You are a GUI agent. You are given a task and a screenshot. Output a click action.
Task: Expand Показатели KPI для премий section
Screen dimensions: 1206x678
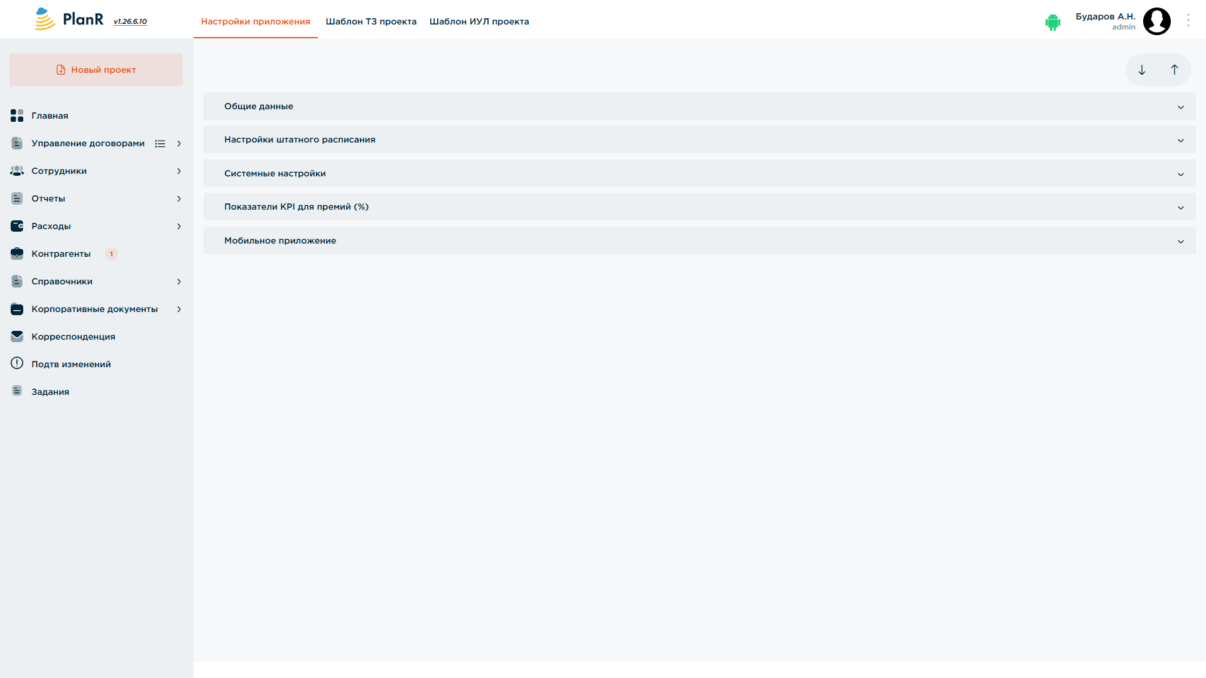699,207
